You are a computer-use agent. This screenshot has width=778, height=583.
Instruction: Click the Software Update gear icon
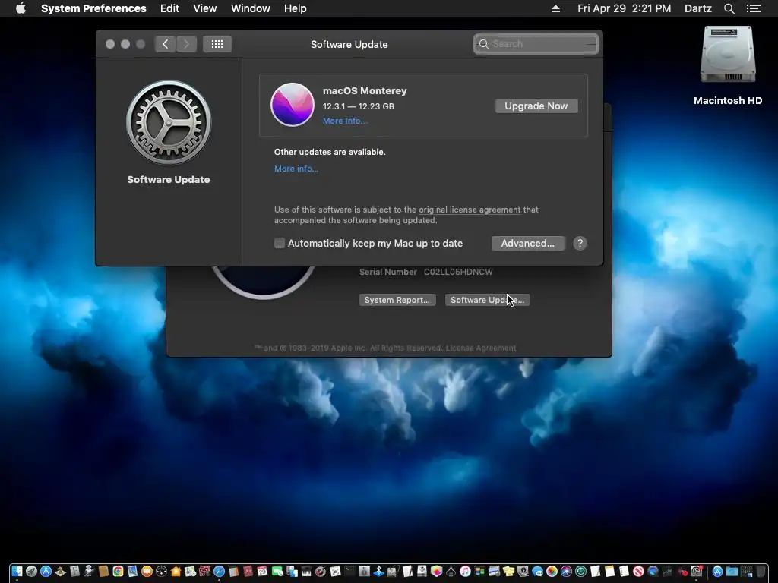pos(169,122)
